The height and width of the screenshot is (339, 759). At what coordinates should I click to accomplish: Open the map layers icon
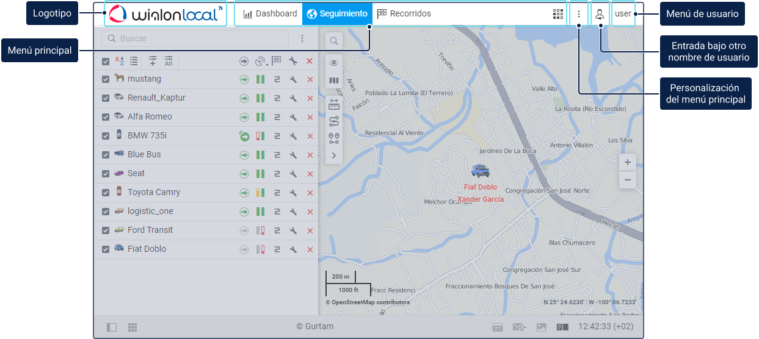point(334,80)
